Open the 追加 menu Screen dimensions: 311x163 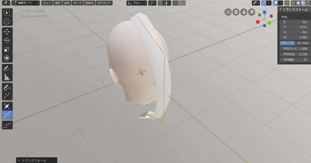(x=67, y=3)
